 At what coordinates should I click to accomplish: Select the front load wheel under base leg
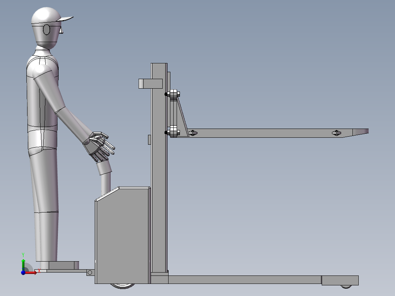click(346, 287)
